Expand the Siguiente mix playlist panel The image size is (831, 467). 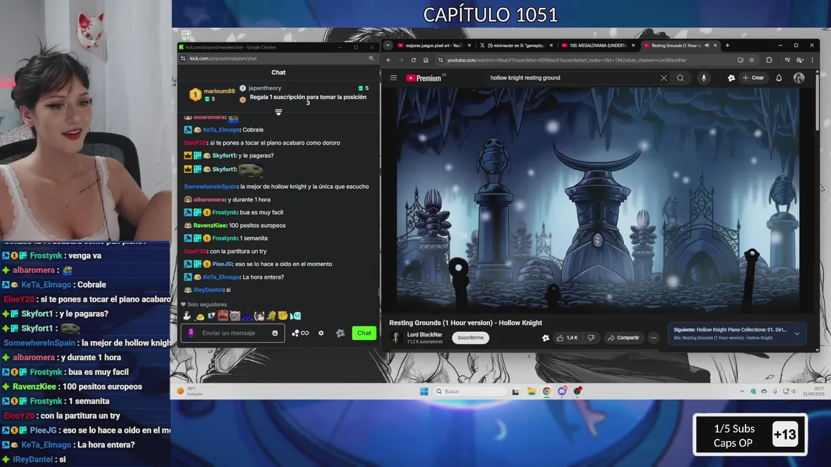click(x=797, y=333)
